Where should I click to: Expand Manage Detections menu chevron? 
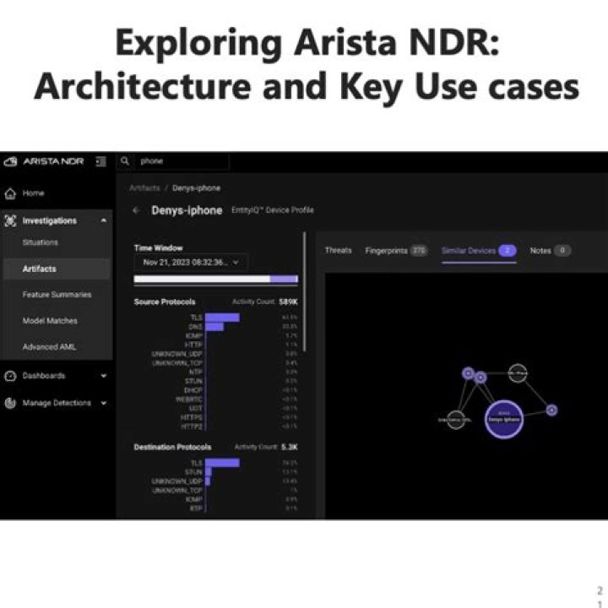[104, 404]
